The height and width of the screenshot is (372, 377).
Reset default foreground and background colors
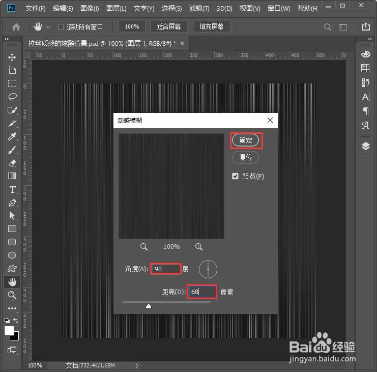click(7, 321)
